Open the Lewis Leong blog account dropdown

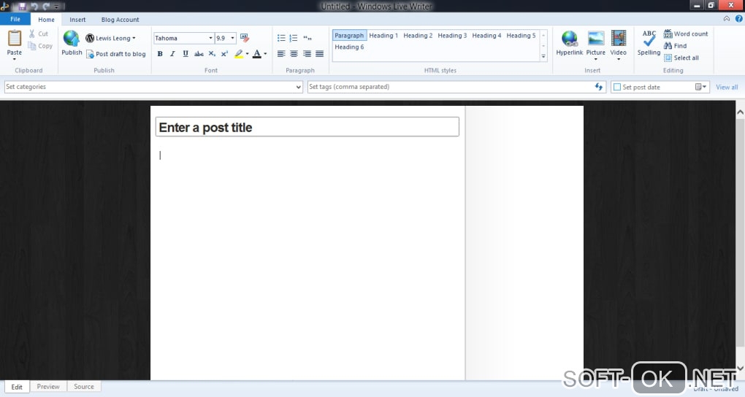pos(111,38)
